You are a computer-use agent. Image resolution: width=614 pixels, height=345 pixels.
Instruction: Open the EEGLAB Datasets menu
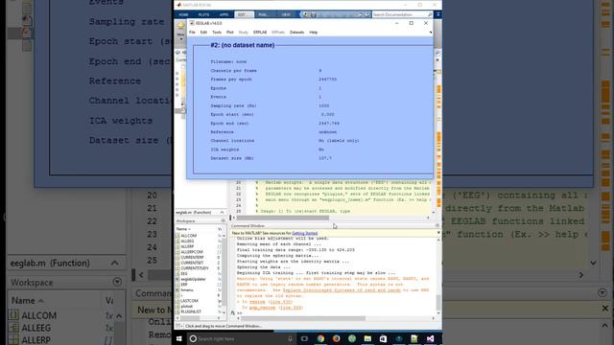[x=296, y=33]
